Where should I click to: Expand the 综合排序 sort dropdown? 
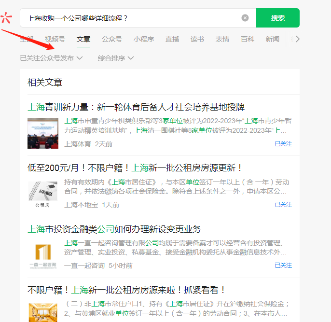click(x=115, y=58)
